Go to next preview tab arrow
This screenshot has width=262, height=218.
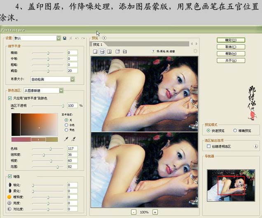[196, 44]
